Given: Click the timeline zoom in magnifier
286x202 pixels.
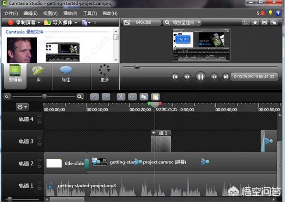Looking at the screenshot, I should (x=80, y=97).
